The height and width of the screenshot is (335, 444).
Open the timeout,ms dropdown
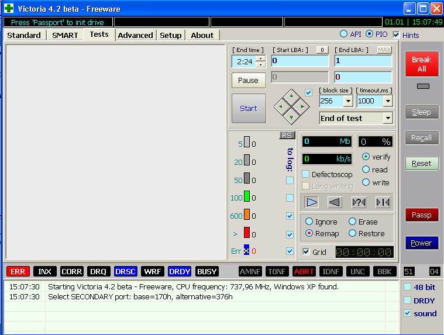[388, 101]
